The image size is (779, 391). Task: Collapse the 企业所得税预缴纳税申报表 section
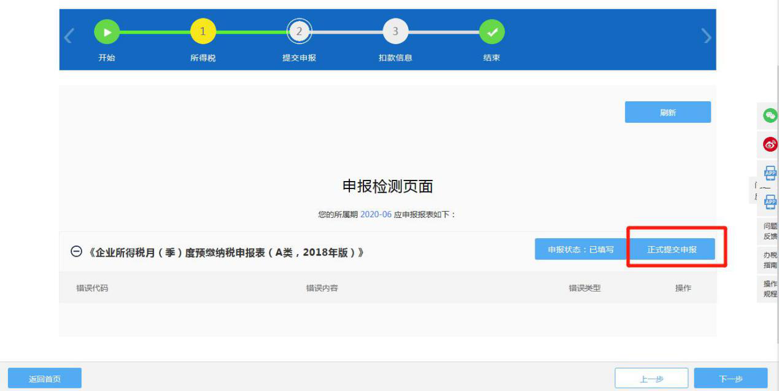click(x=77, y=252)
